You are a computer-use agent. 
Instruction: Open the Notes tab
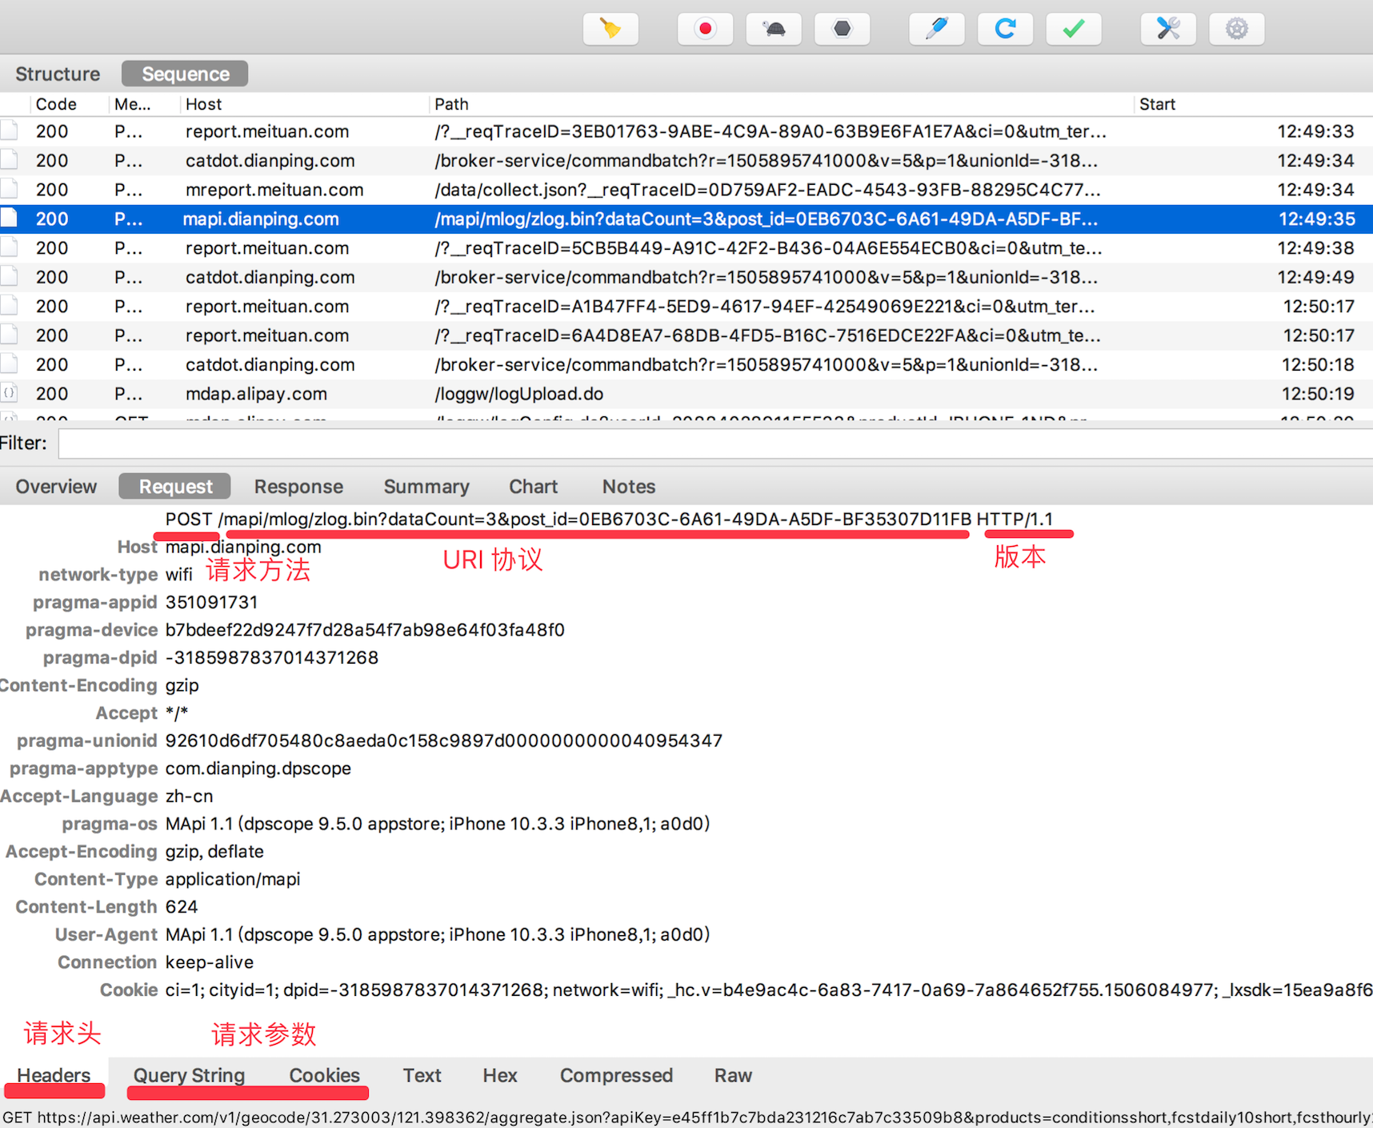click(629, 487)
